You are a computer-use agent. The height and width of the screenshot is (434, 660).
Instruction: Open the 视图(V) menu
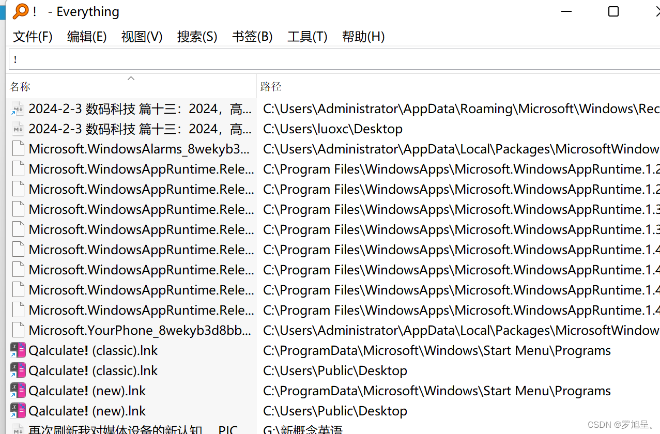point(142,37)
